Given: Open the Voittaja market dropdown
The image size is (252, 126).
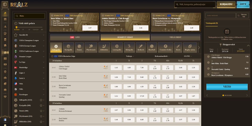Looking at the screenshot, I should pyautogui.click(x=130, y=56).
